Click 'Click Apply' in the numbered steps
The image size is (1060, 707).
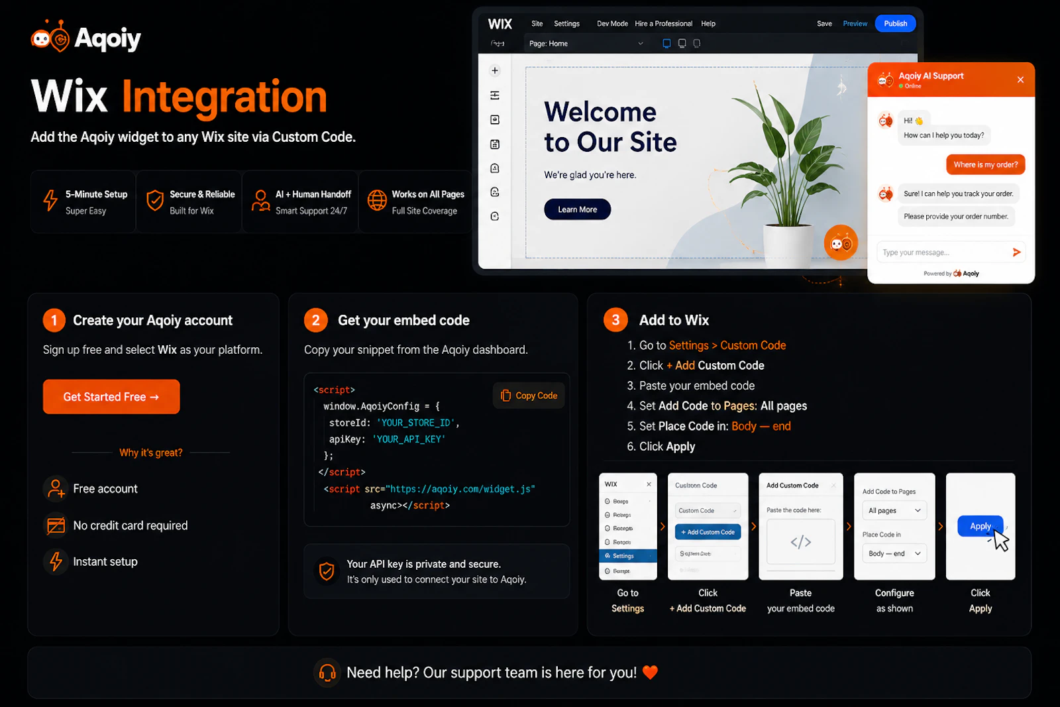667,447
